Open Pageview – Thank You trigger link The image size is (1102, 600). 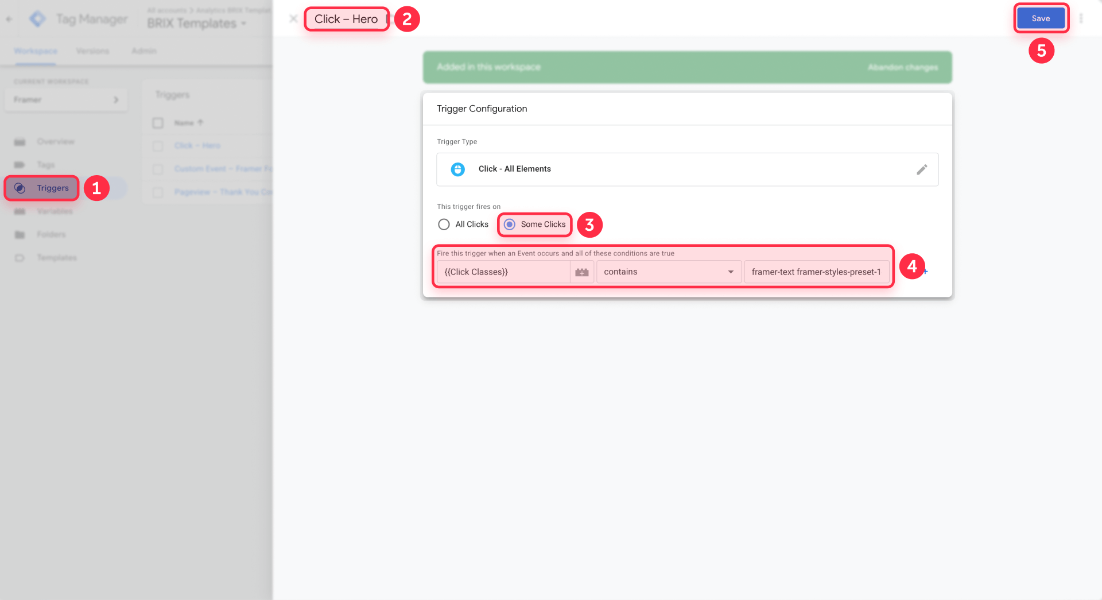pyautogui.click(x=223, y=192)
